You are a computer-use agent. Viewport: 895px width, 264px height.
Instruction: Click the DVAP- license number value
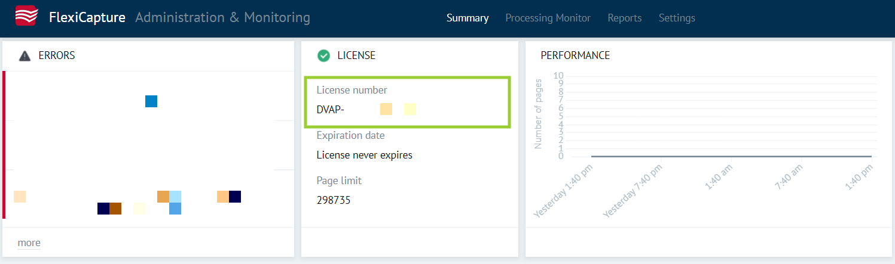point(331,109)
